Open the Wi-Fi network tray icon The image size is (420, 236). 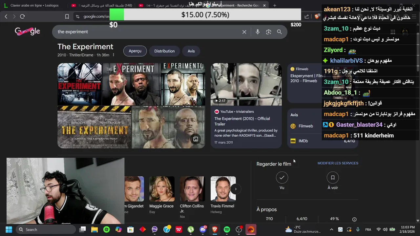[379, 229]
